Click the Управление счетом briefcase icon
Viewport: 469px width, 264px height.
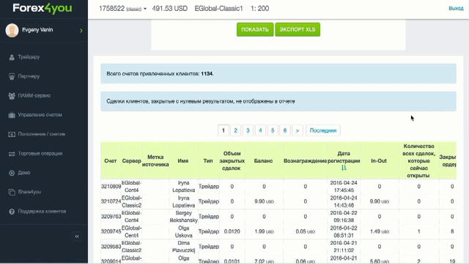click(x=12, y=115)
